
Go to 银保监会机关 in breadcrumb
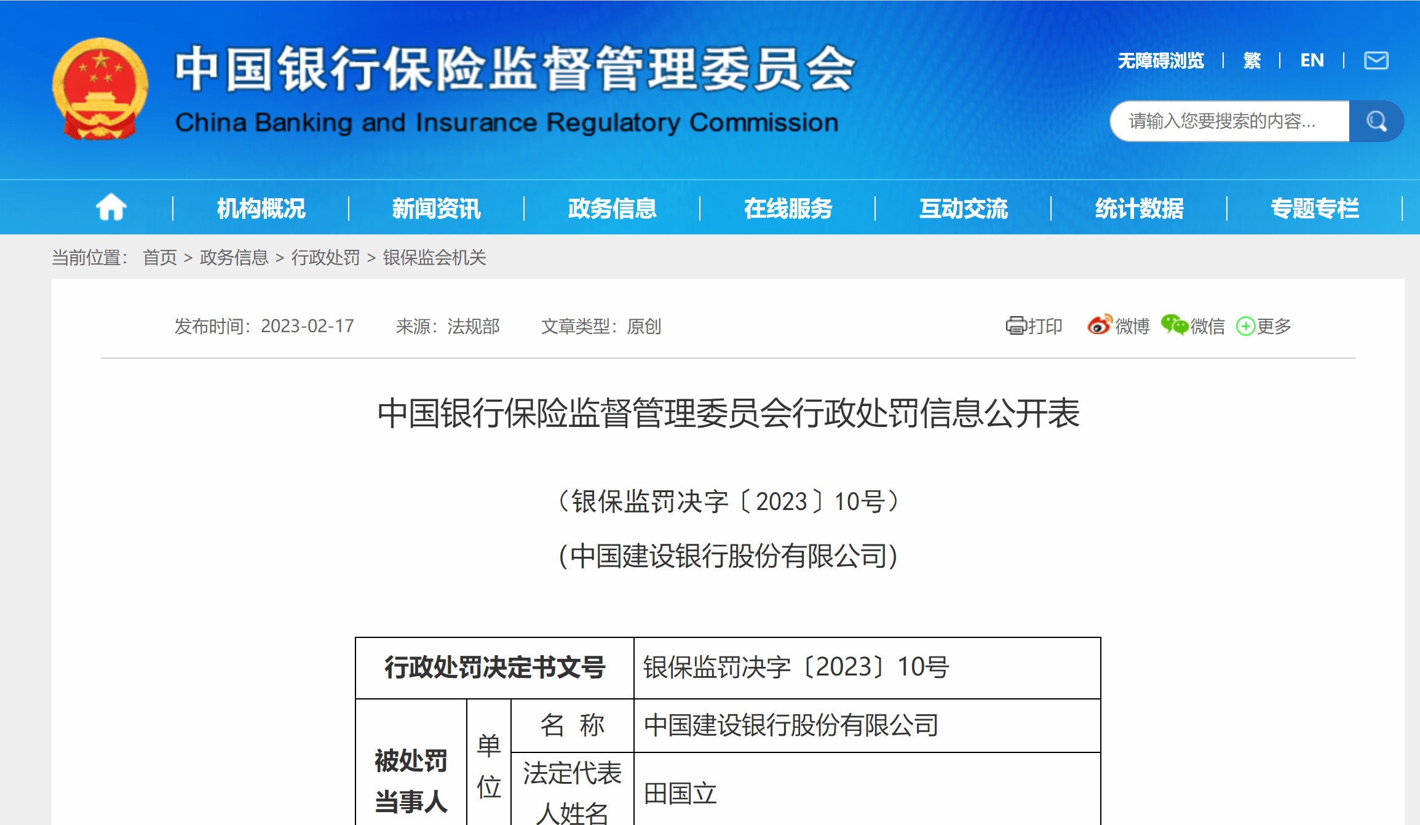tap(435, 257)
